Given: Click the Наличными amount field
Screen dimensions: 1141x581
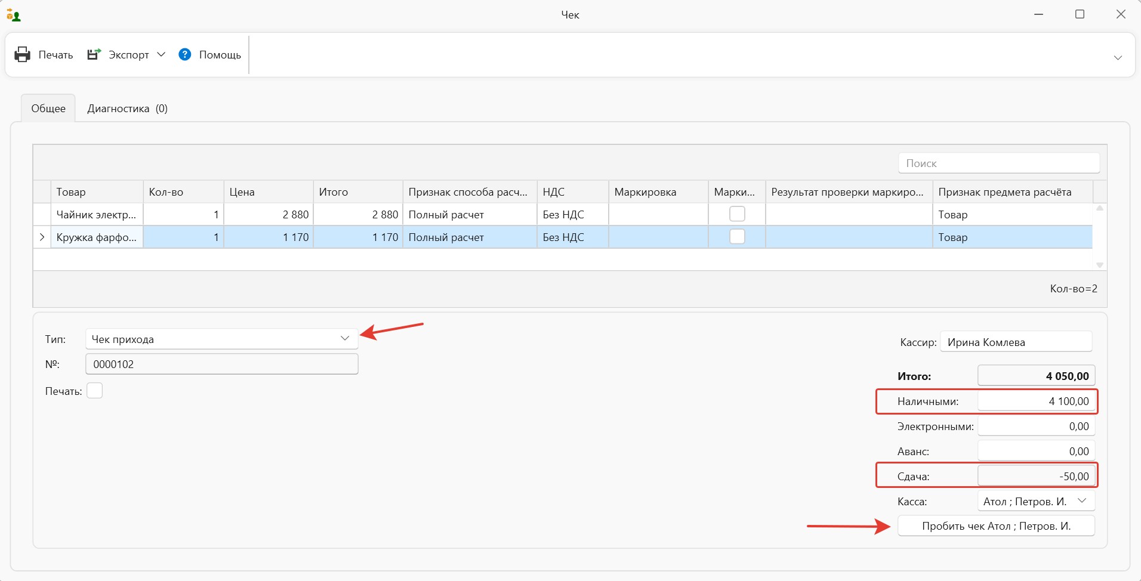Looking at the screenshot, I should coord(1036,401).
